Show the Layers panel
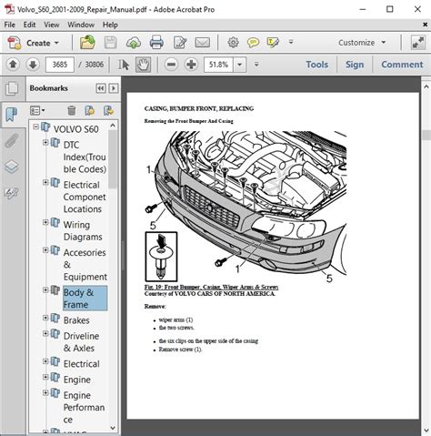The image size is (431, 436). (12, 167)
